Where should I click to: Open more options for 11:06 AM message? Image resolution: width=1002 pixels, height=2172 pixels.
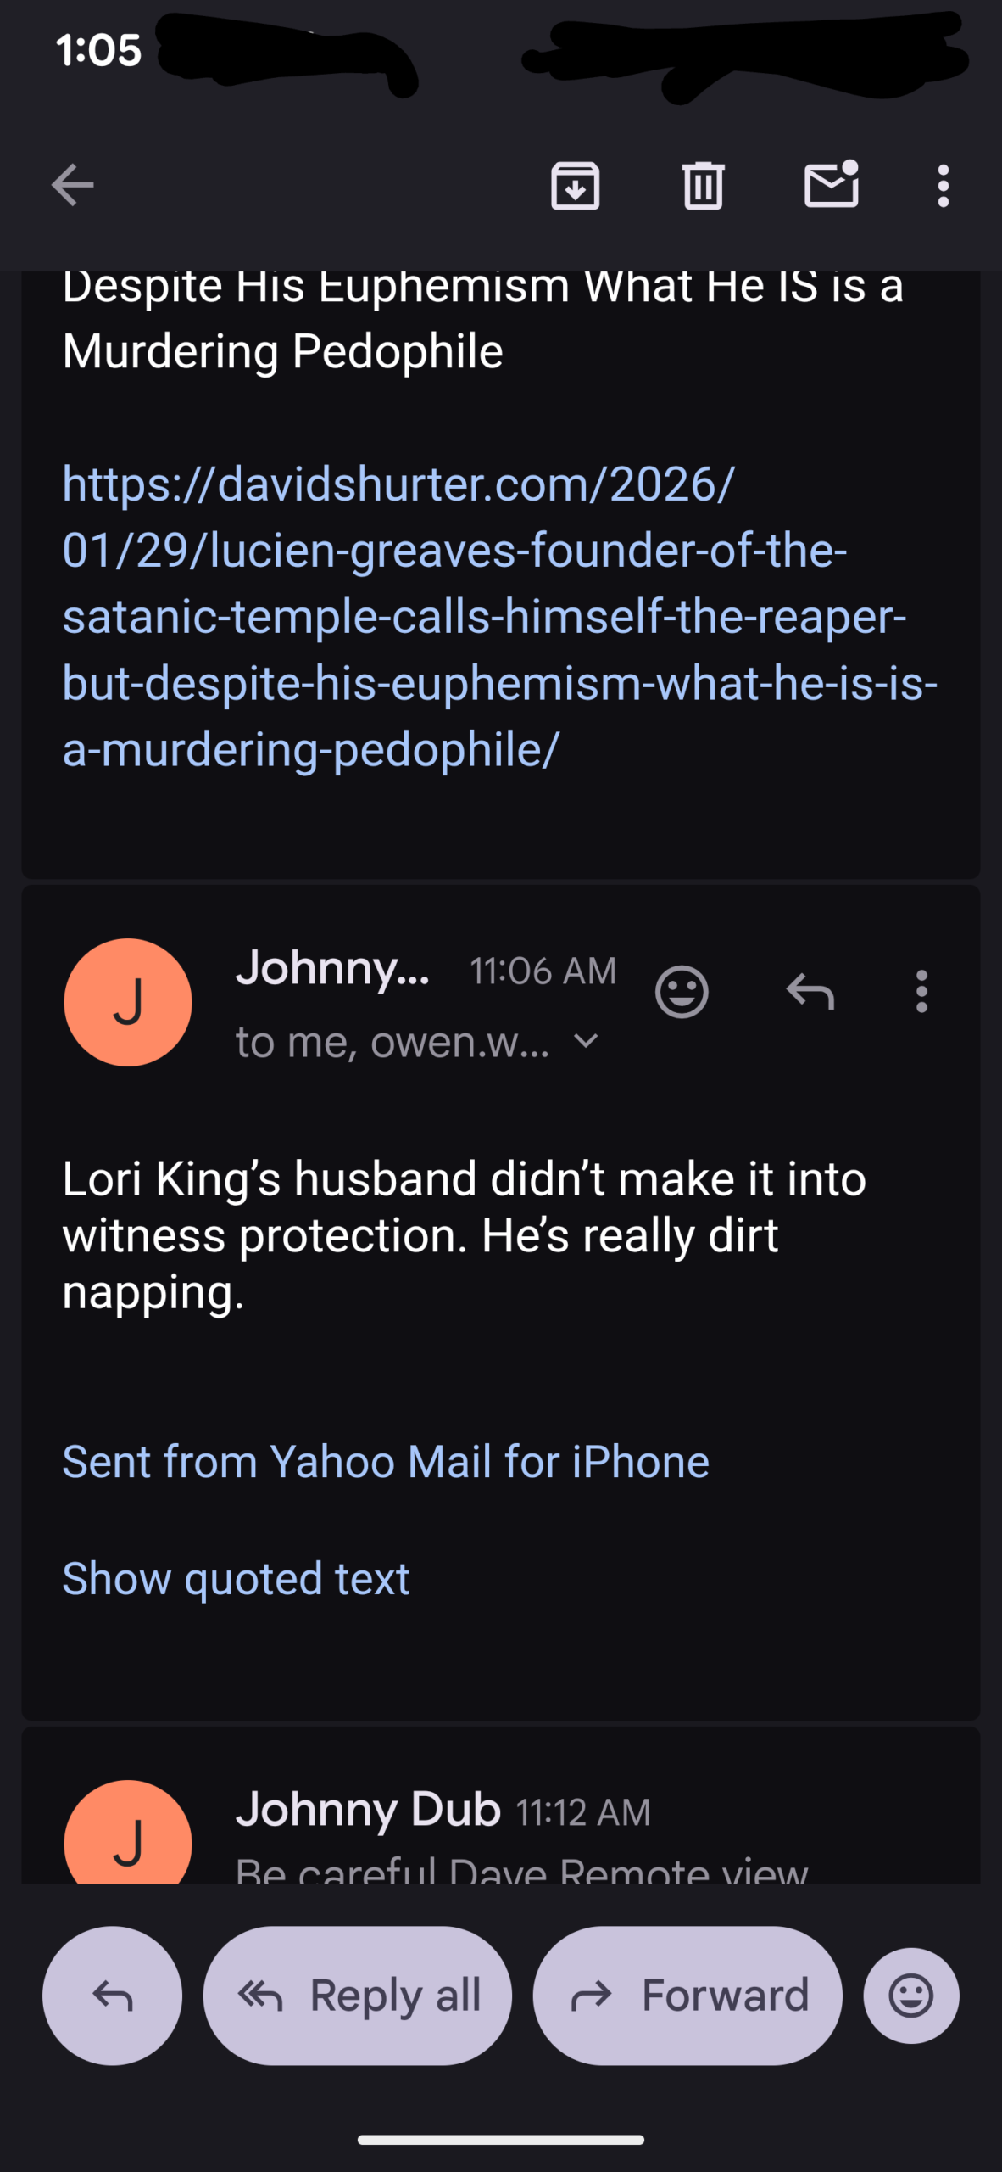pyautogui.click(x=921, y=991)
